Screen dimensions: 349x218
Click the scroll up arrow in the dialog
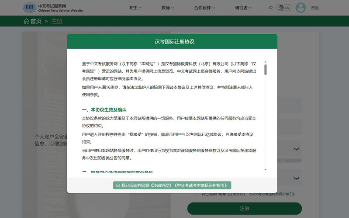point(265,62)
